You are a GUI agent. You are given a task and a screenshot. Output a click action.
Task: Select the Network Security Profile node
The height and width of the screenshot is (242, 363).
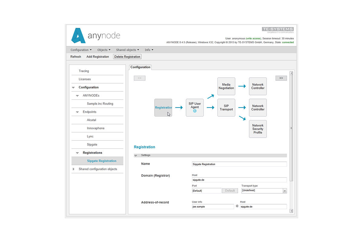pos(258,129)
